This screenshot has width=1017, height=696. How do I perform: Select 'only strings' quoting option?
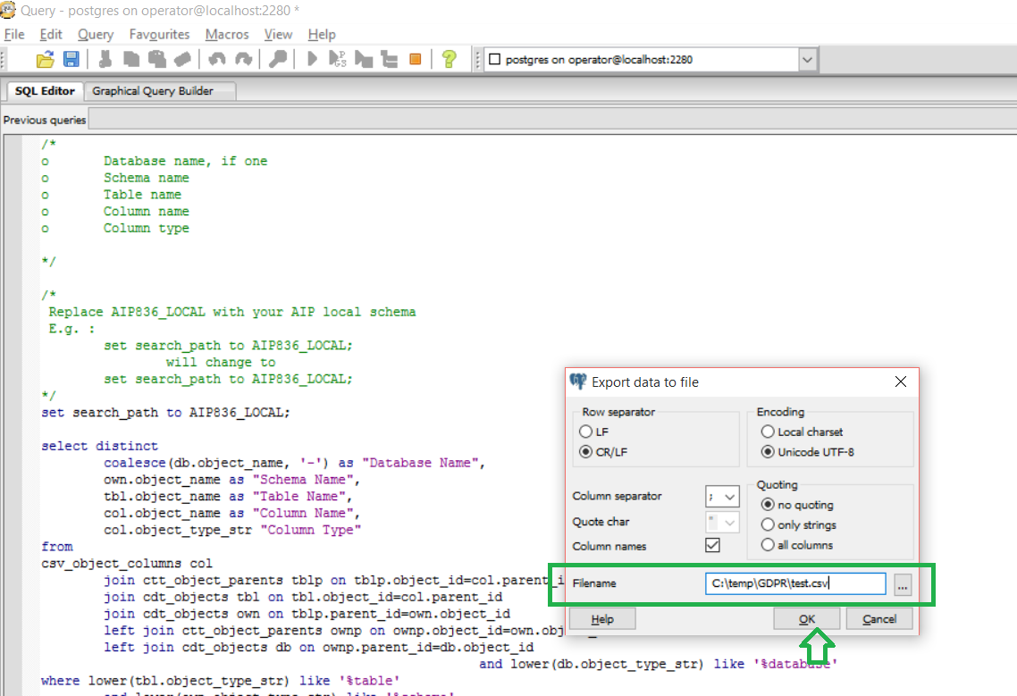(768, 525)
